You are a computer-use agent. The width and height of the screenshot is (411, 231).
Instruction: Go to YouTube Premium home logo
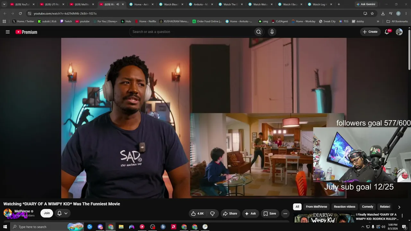tap(26, 32)
